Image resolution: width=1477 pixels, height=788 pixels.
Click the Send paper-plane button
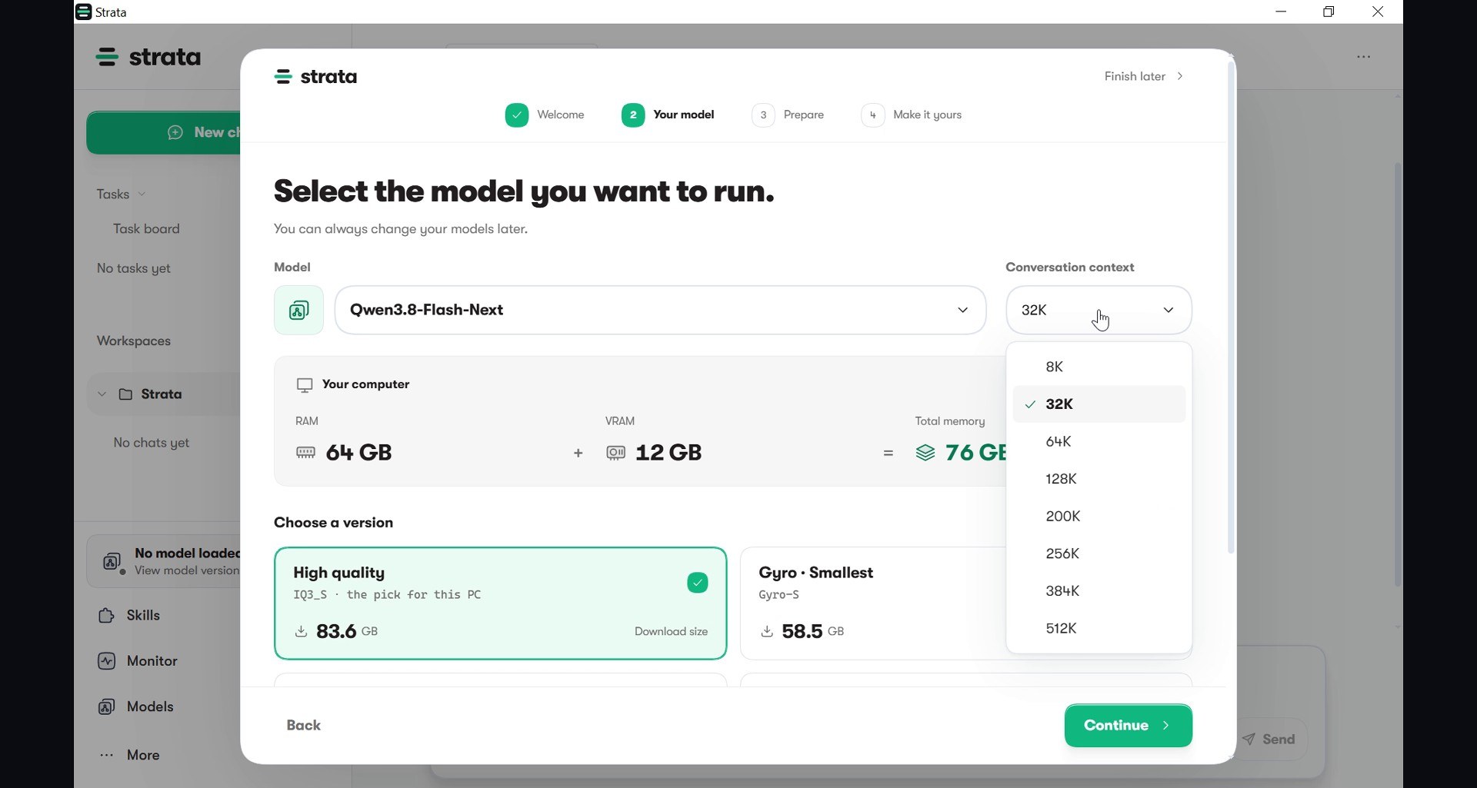[1270, 740]
